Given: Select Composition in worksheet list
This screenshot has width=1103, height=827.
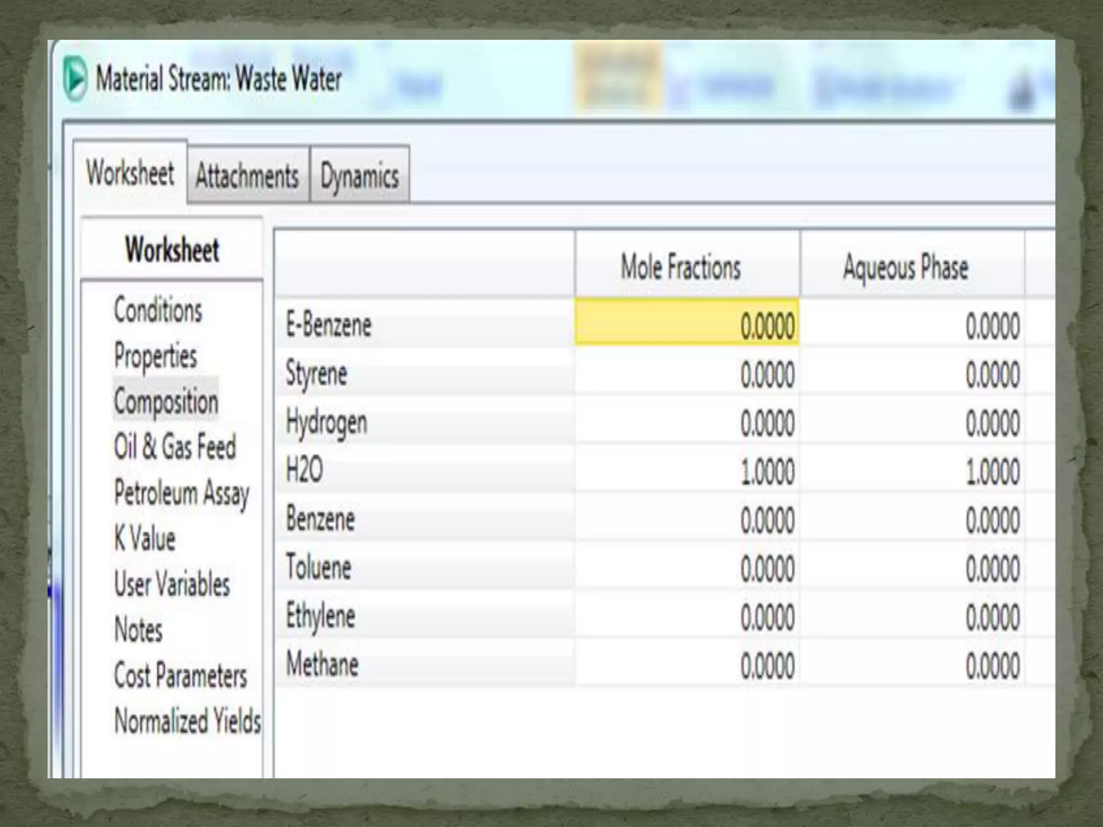Looking at the screenshot, I should point(166,402).
